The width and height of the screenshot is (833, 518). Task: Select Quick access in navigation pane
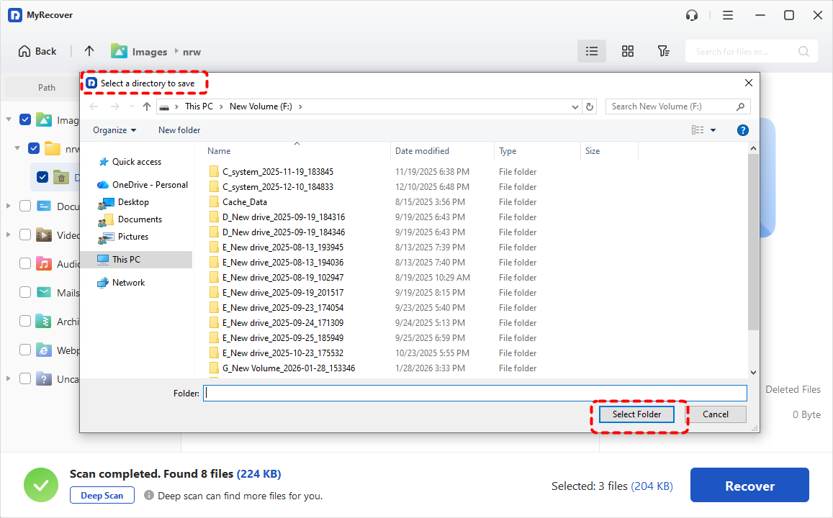coord(136,162)
